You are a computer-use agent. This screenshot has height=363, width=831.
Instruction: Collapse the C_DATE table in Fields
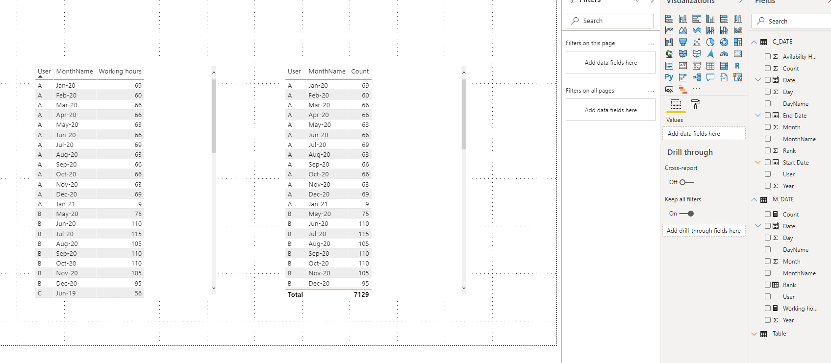754,42
